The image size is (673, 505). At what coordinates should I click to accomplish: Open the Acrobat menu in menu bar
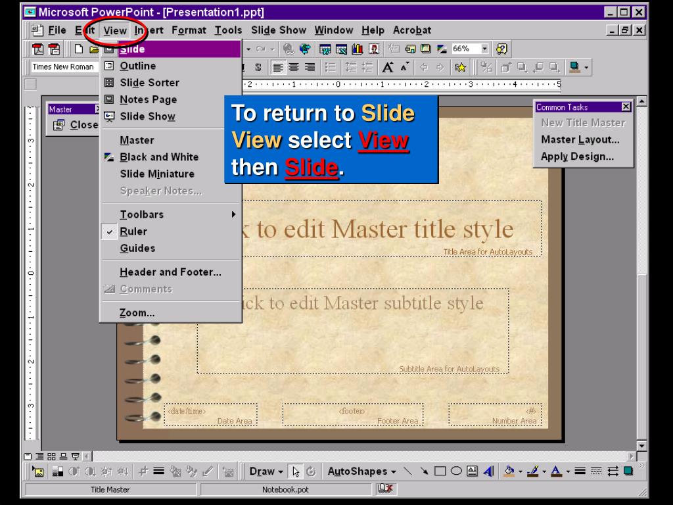click(412, 30)
